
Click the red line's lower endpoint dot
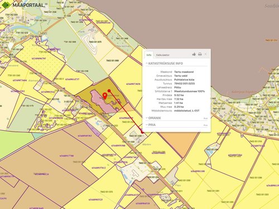(142, 132)
